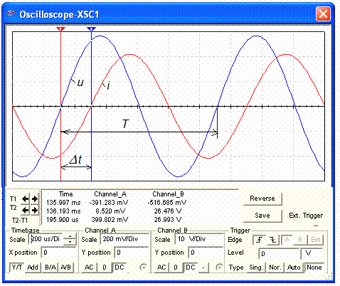
Task: Click Channel B terminal radio indicator
Action: [x=219, y=268]
